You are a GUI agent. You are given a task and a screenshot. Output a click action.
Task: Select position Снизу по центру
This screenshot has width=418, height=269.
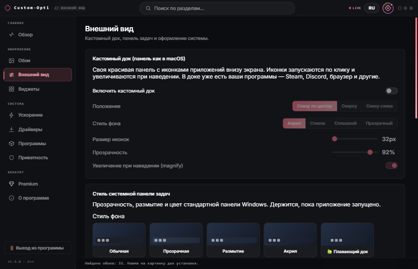314,106
